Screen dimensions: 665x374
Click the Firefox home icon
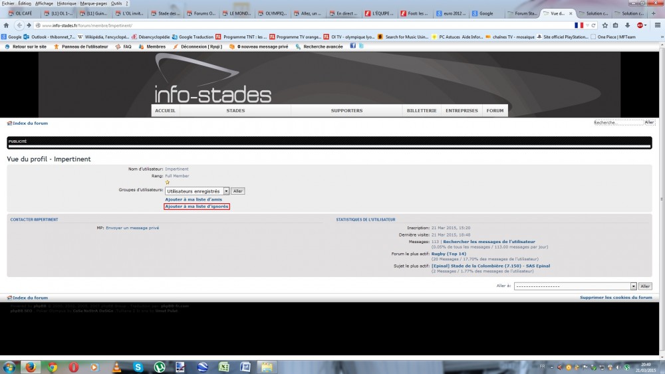tap(6, 25)
